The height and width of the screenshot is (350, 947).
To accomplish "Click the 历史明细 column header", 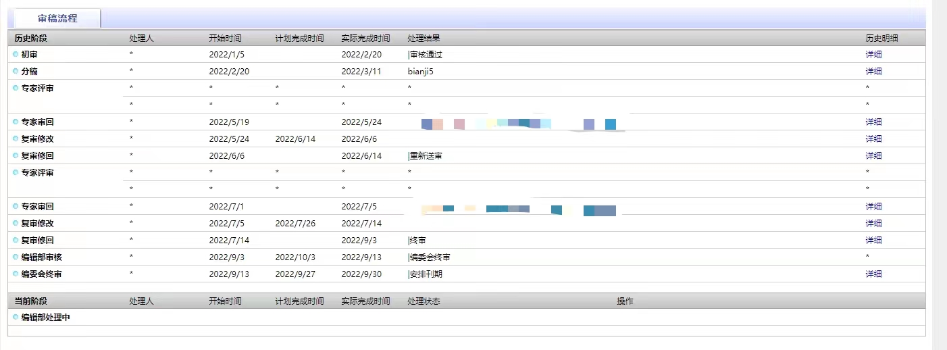I will coord(882,39).
